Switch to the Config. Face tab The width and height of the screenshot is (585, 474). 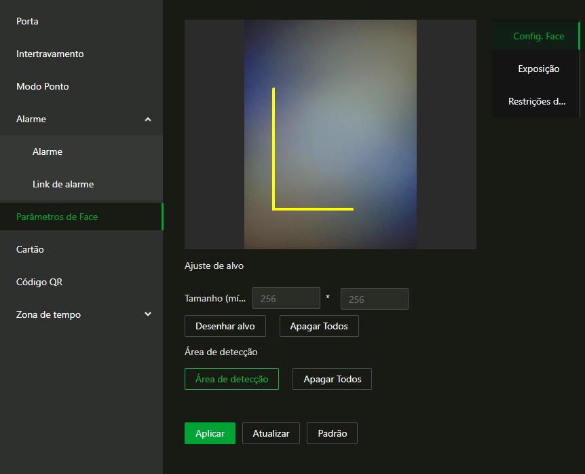click(x=535, y=36)
